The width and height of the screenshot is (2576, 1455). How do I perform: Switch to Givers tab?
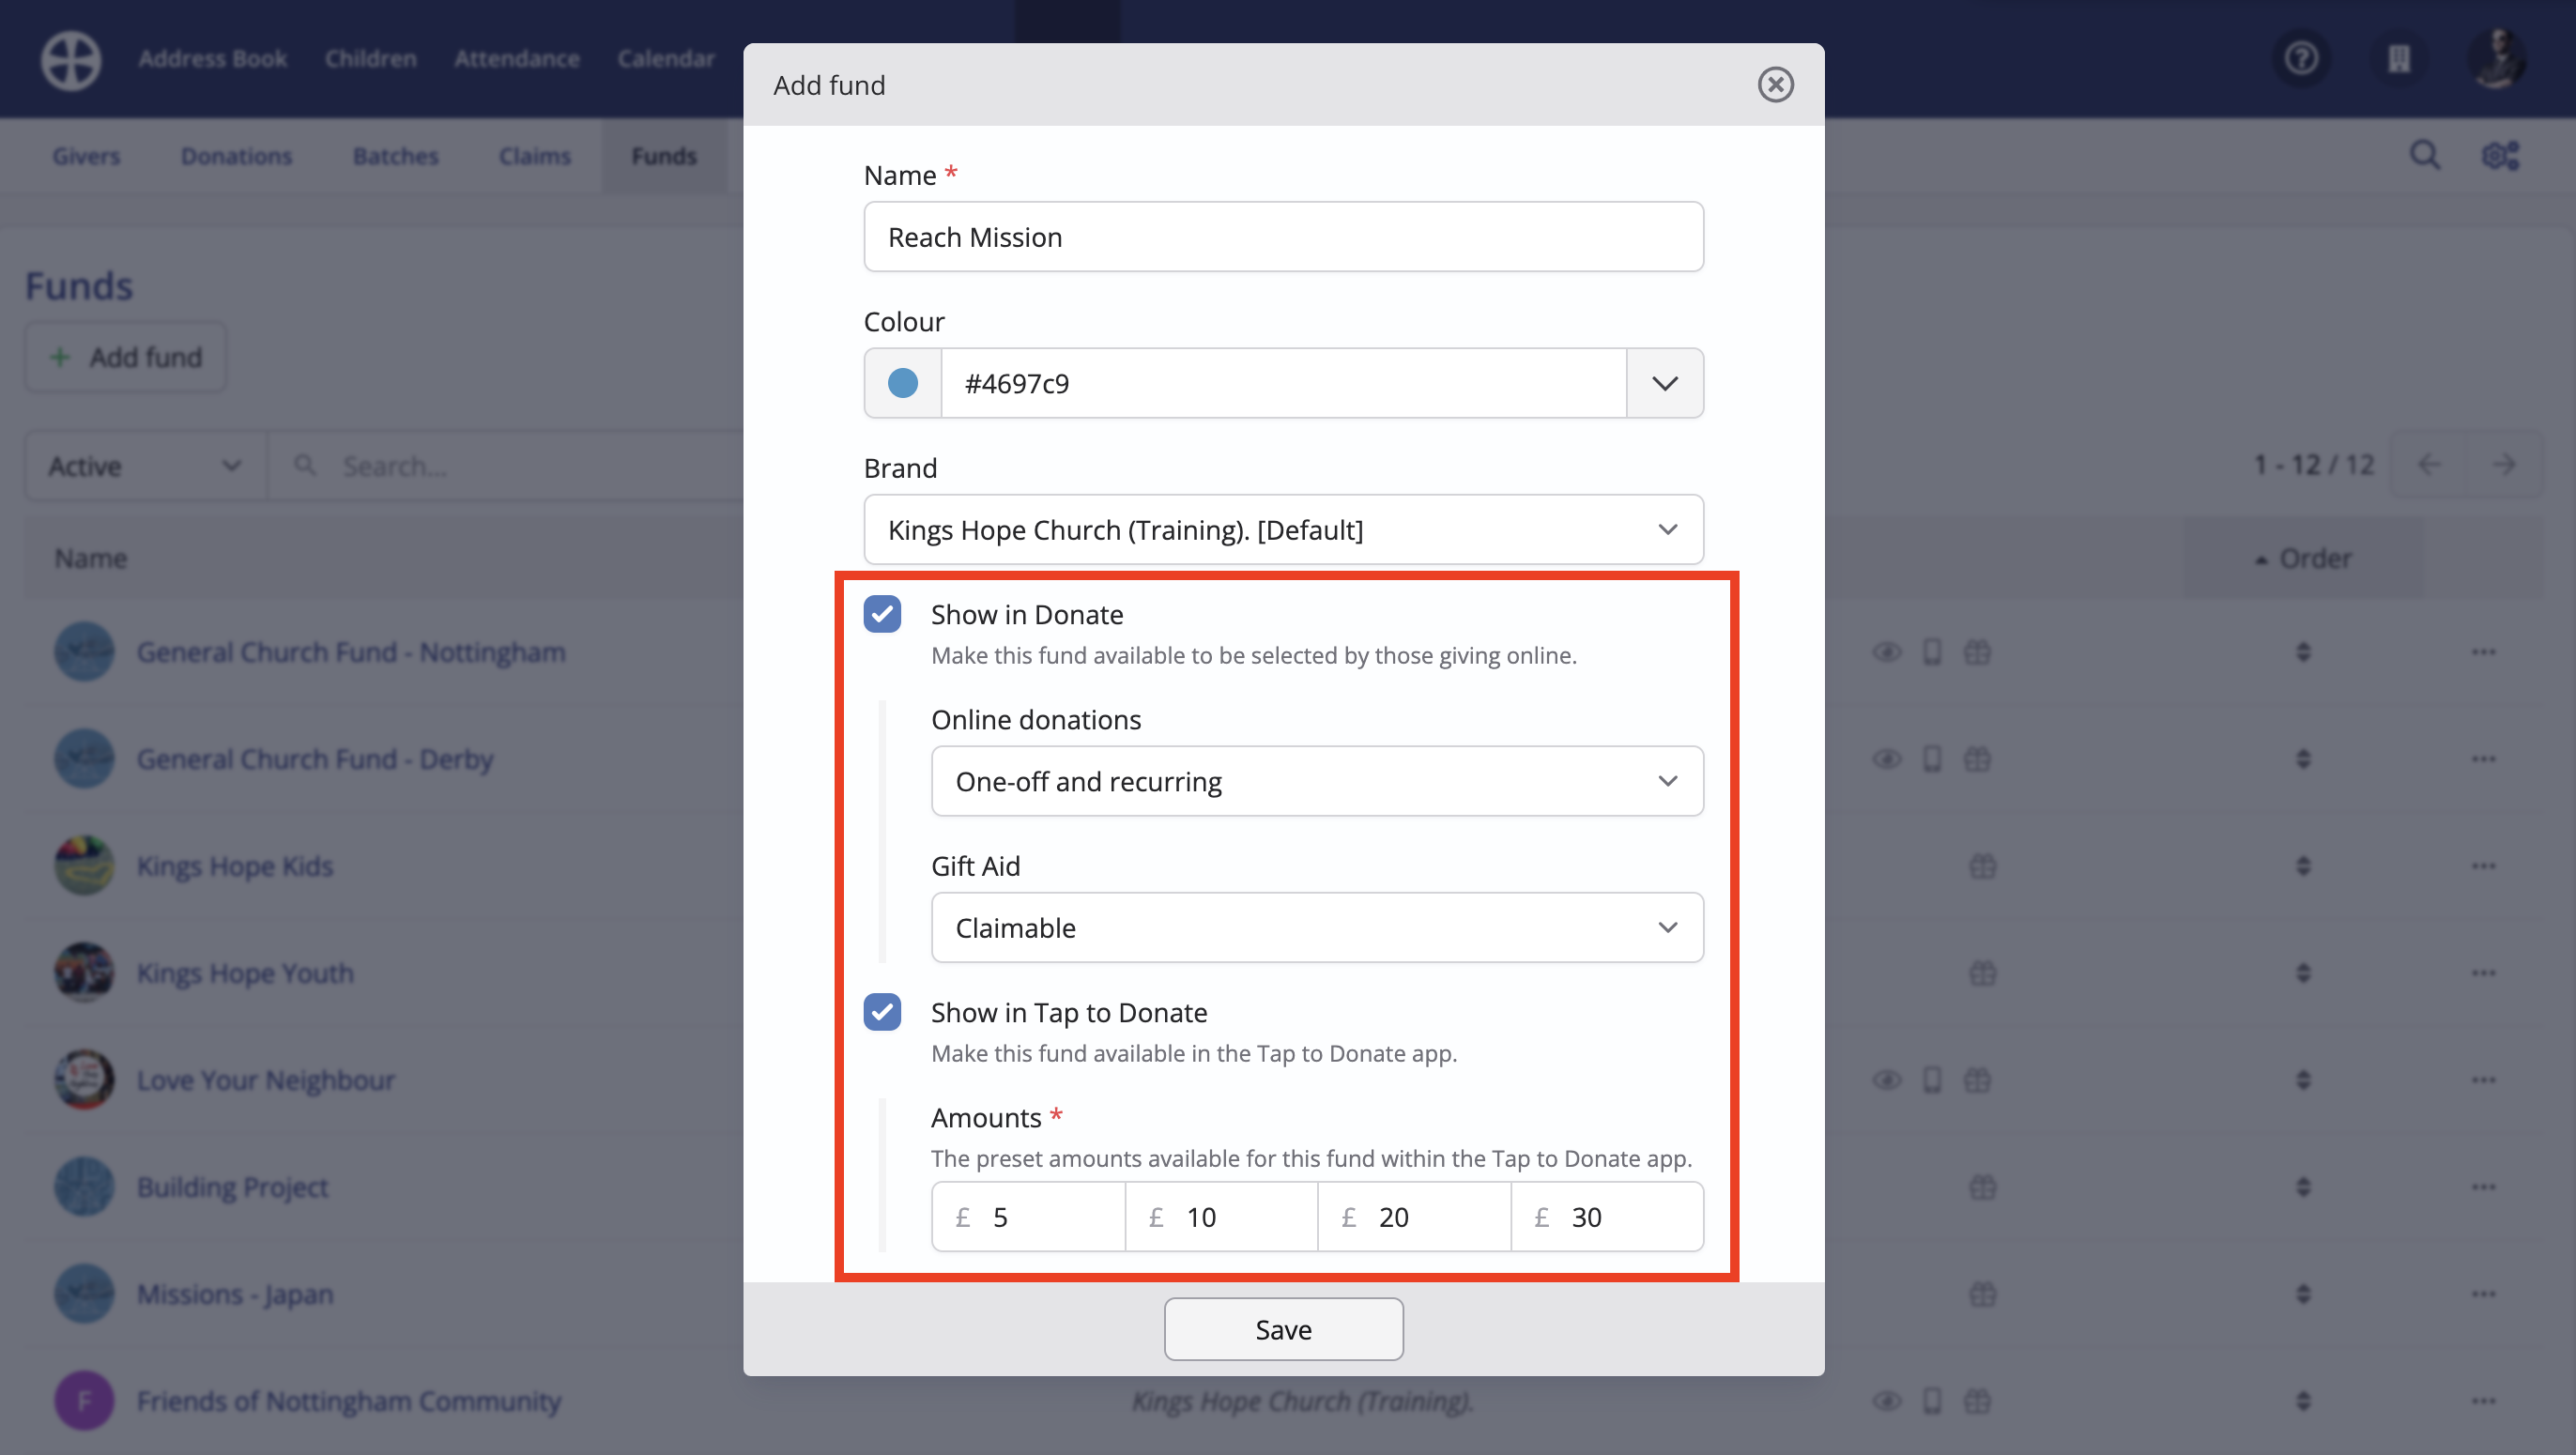point(86,156)
